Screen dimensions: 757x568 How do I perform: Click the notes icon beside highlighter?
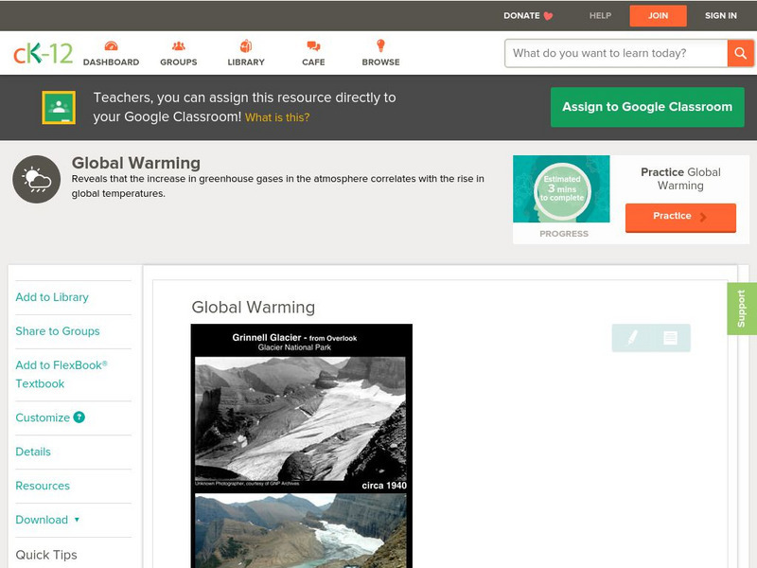pos(670,338)
